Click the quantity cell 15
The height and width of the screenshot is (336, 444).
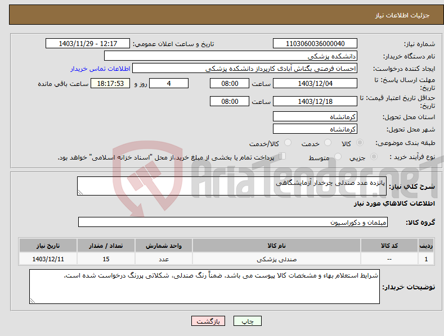106,259
